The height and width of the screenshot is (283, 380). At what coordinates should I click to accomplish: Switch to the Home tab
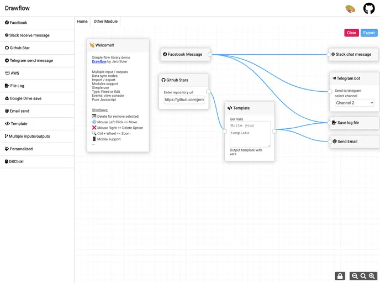82,22
